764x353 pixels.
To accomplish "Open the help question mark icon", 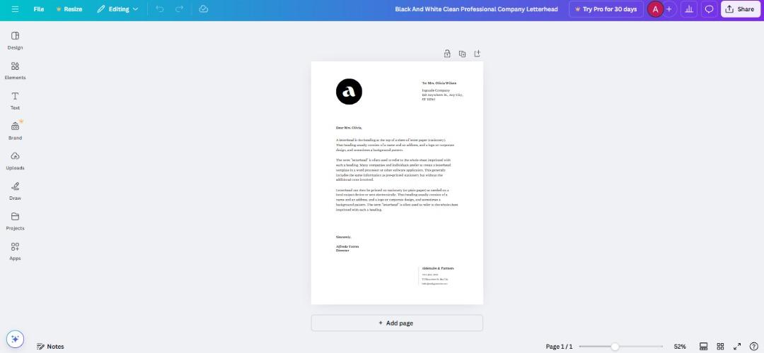I will tap(753, 346).
